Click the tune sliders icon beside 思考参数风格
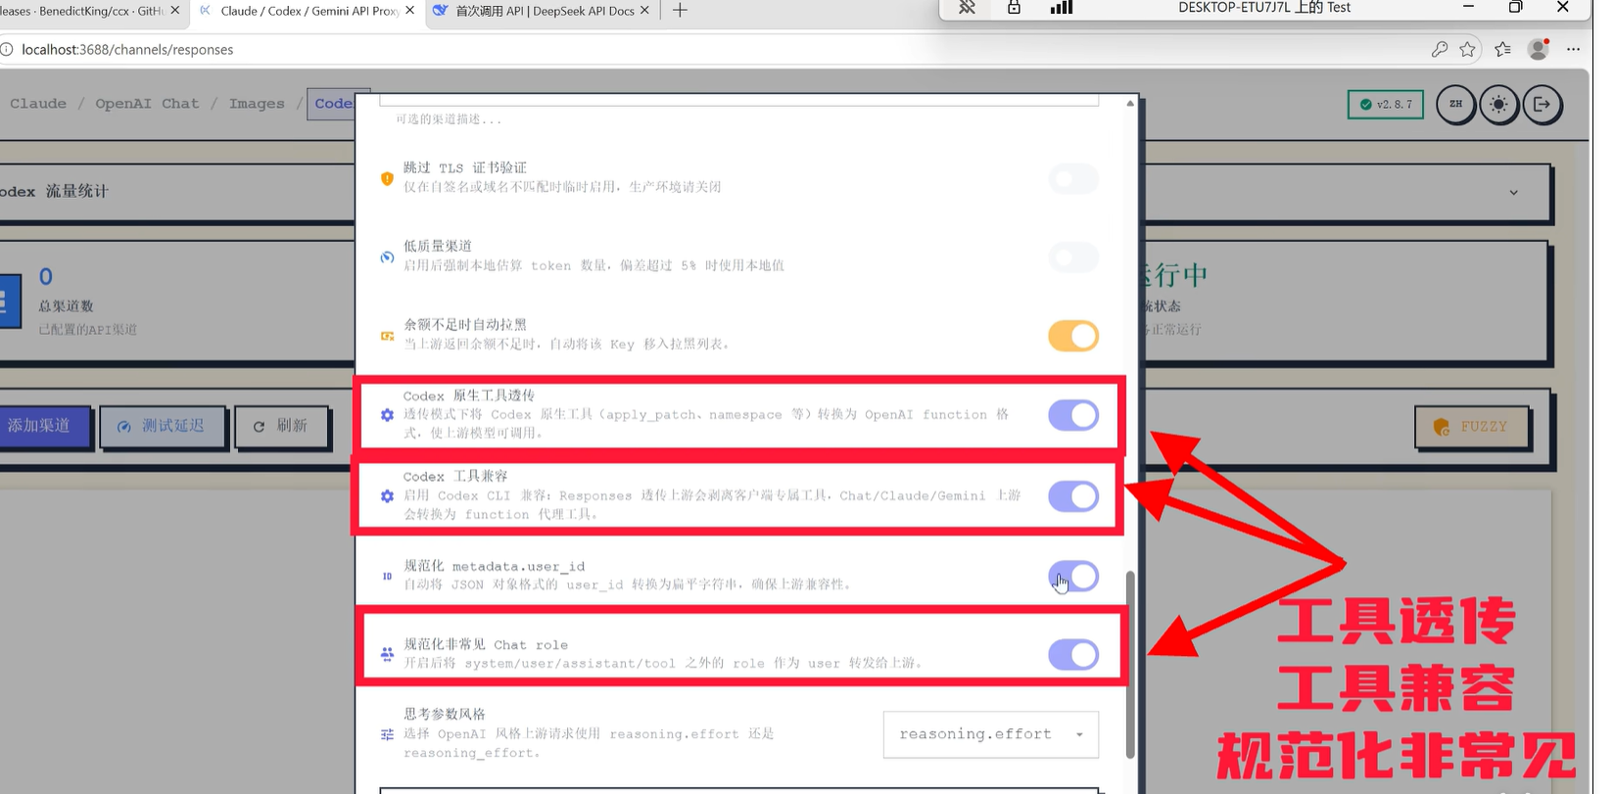This screenshot has height=794, width=1614. pyautogui.click(x=387, y=734)
